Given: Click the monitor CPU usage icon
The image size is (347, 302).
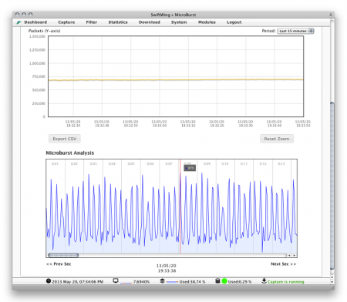Looking at the screenshot, I should tap(116, 280).
